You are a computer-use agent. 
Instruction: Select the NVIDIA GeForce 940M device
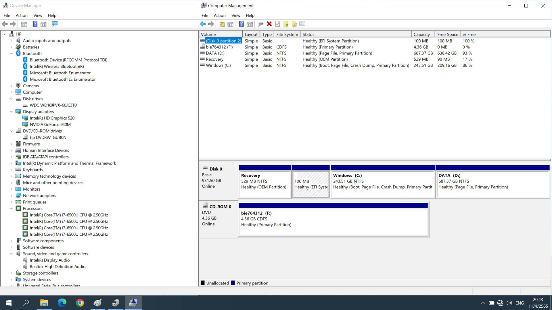click(x=50, y=125)
